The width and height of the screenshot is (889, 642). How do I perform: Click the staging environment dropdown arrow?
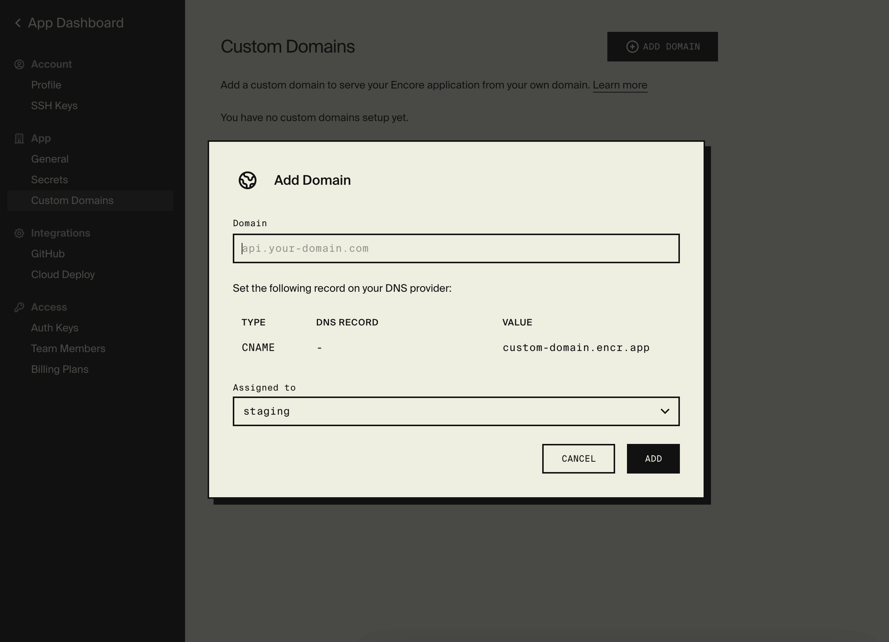(x=665, y=411)
